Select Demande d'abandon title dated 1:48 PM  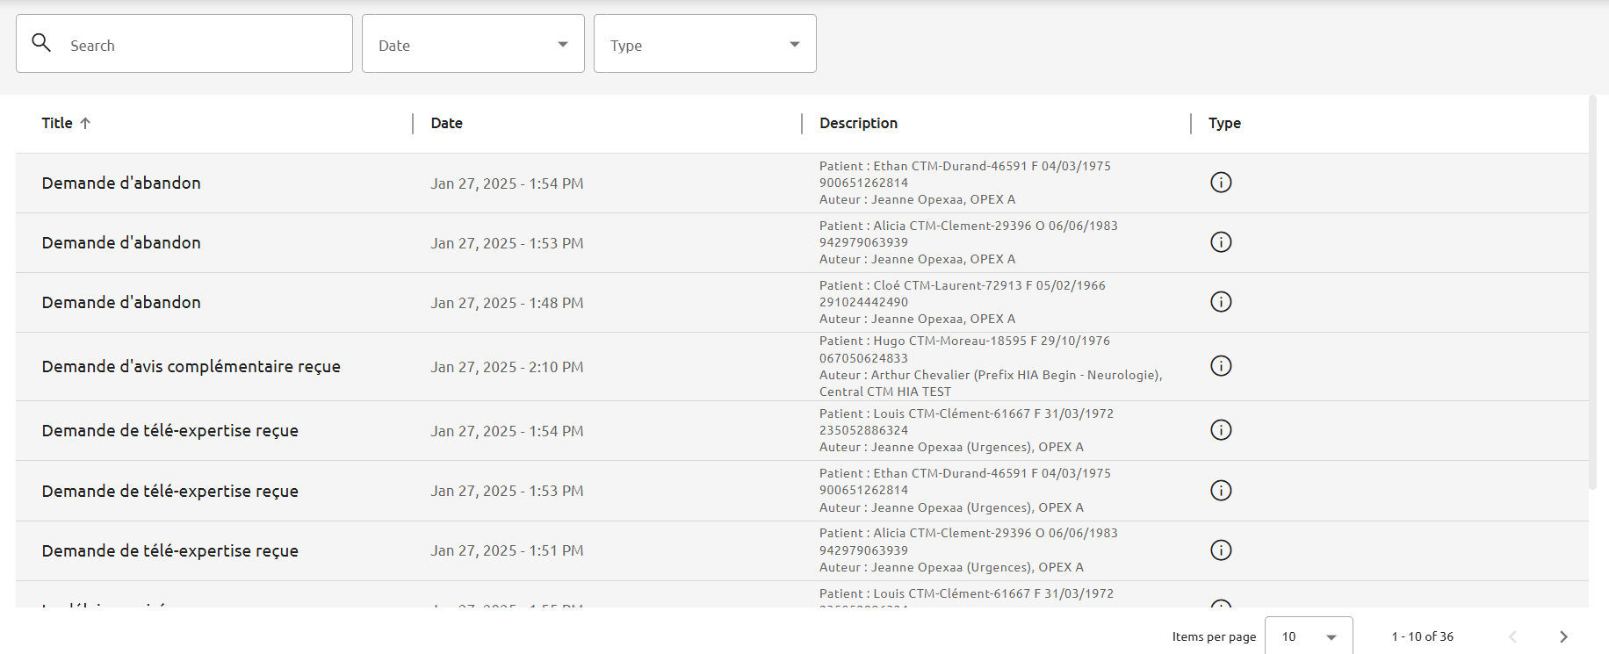pyautogui.click(x=121, y=302)
